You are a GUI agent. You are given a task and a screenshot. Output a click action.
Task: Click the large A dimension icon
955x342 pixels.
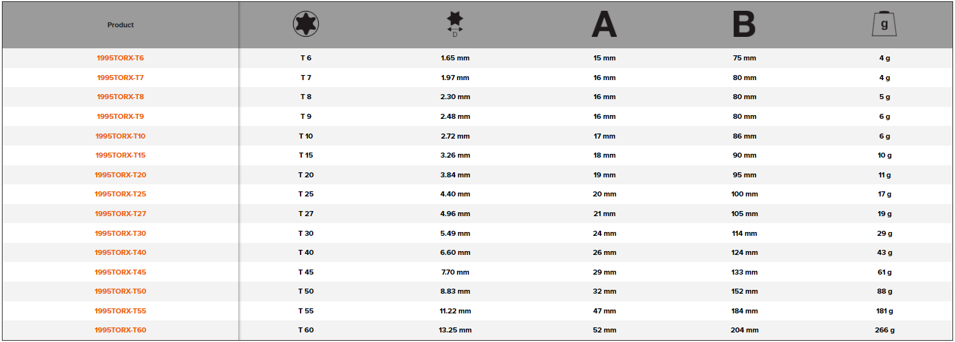coord(604,25)
